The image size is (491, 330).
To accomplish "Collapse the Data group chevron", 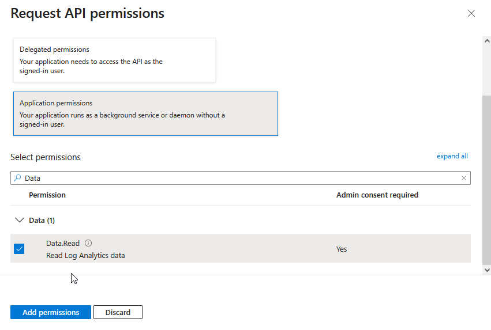I will click(20, 220).
